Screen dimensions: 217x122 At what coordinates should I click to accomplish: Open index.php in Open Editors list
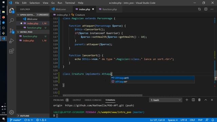point(33,23)
